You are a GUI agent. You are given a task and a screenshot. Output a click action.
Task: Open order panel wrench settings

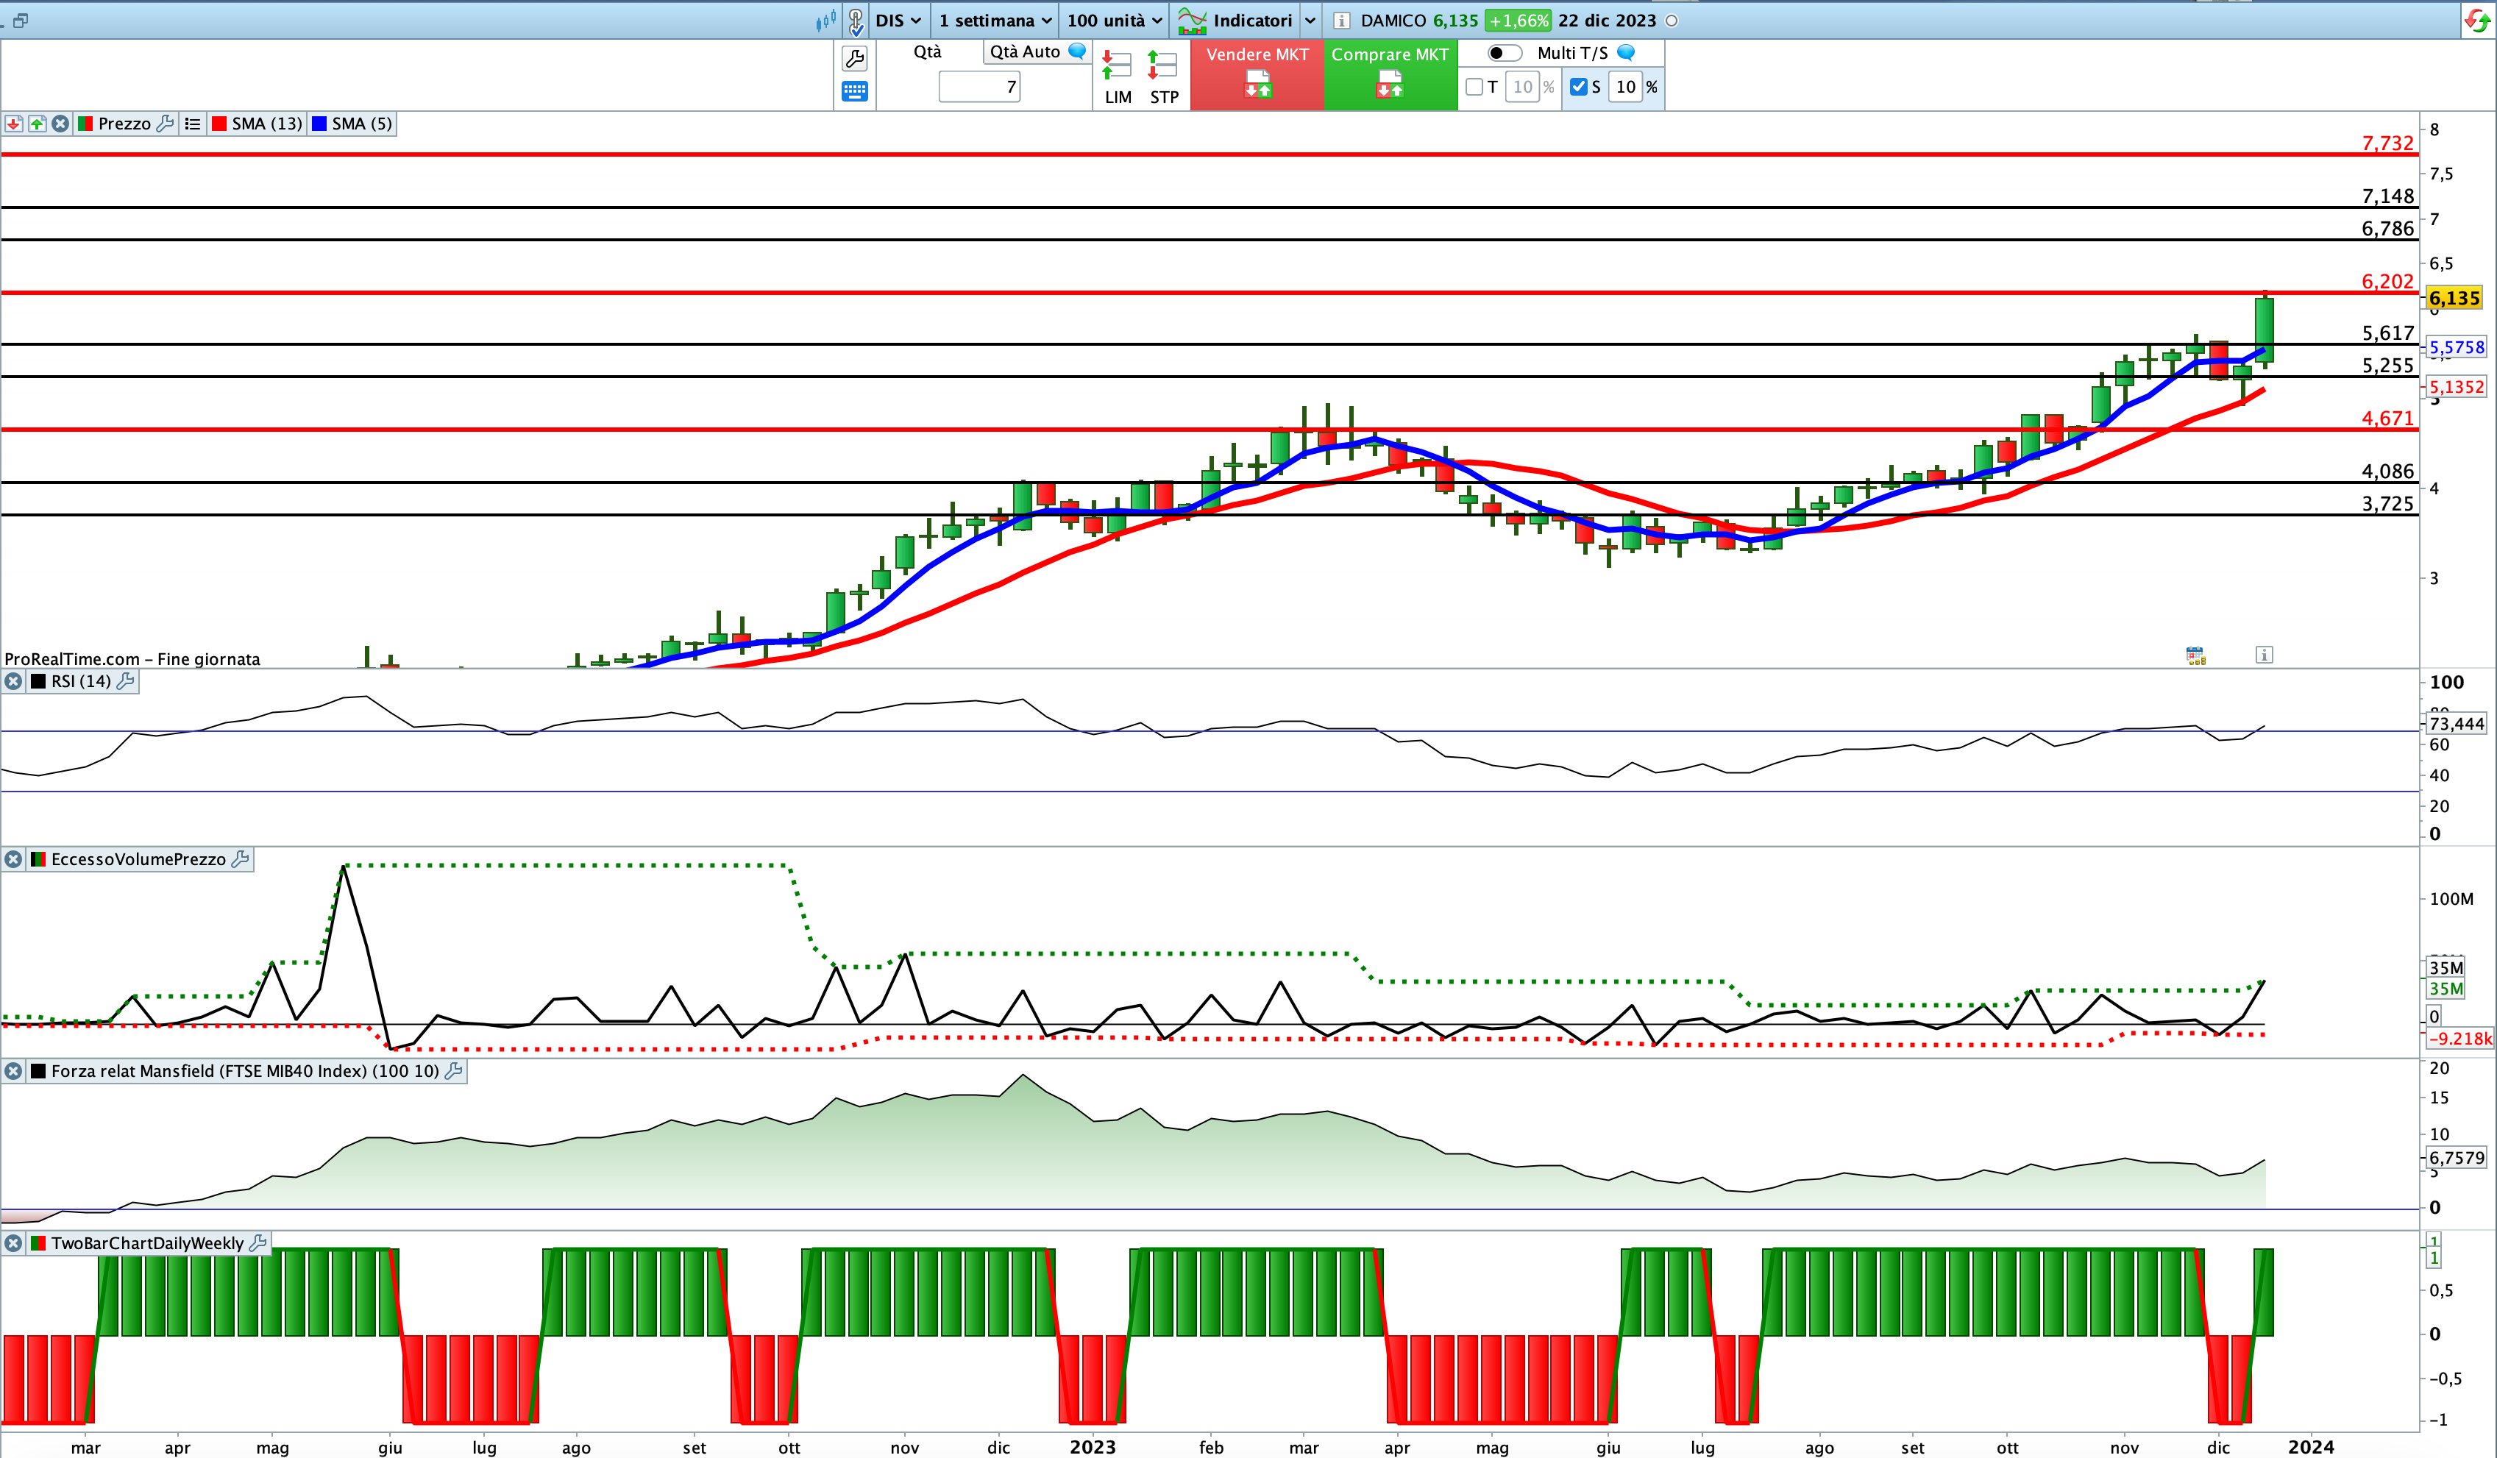click(x=854, y=58)
